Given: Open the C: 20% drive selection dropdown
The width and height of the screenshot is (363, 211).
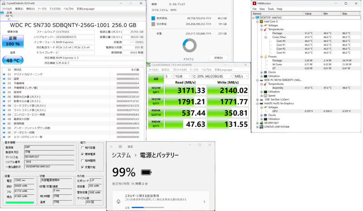Looking at the screenshot, I should click(x=212, y=76).
